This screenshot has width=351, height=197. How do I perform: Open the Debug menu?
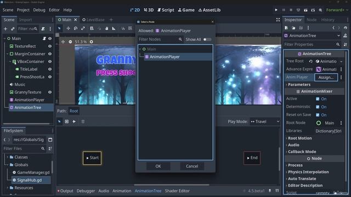[39, 10]
